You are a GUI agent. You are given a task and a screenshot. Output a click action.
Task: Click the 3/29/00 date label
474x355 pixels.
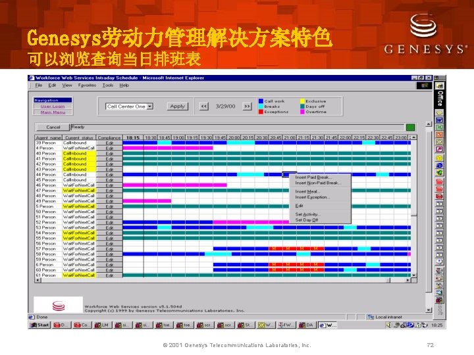point(226,106)
